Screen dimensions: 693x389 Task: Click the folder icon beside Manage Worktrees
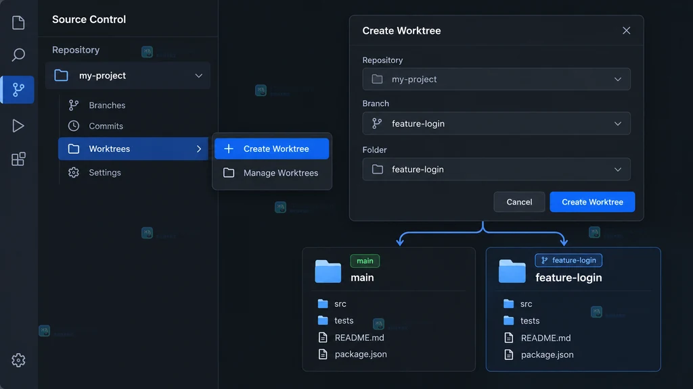pyautogui.click(x=229, y=173)
